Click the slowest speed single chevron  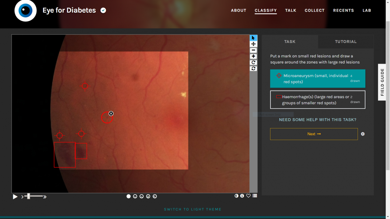pos(22,197)
